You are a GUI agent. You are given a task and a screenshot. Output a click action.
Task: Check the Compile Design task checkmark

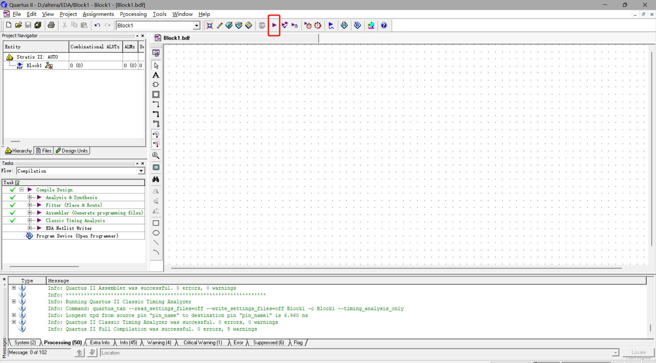click(x=13, y=190)
